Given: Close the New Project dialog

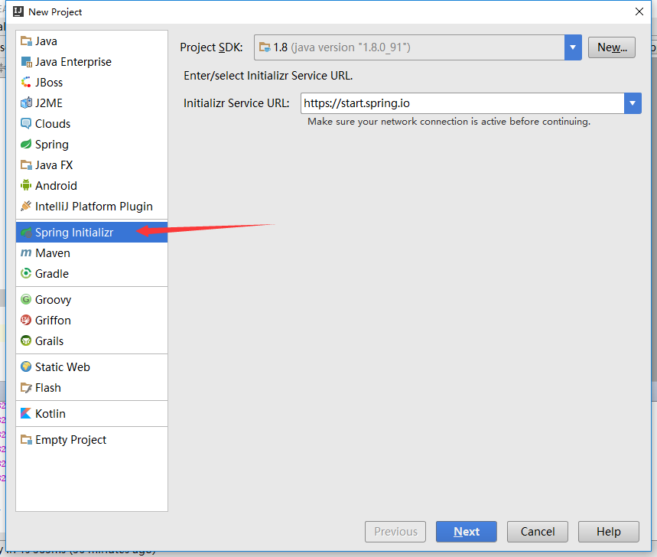Looking at the screenshot, I should point(639,11).
